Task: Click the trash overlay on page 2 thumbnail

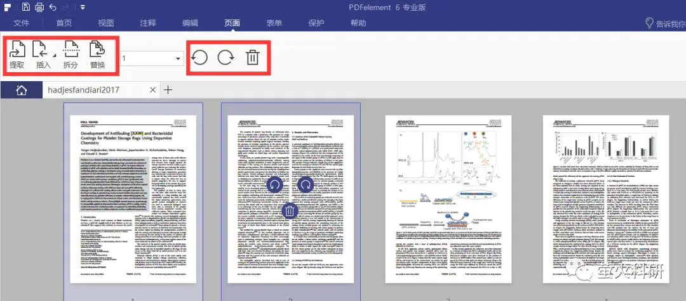Action: (289, 212)
